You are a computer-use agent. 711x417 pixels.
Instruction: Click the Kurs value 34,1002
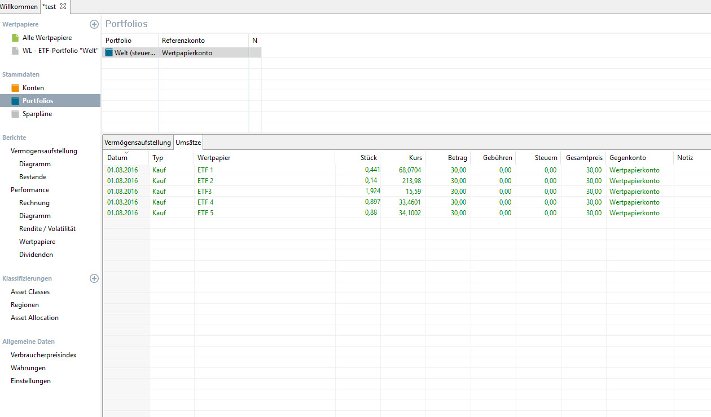coord(410,212)
